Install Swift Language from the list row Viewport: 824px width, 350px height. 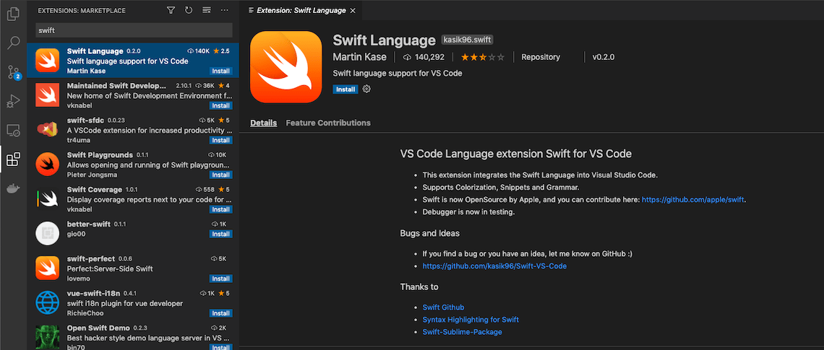[220, 71]
